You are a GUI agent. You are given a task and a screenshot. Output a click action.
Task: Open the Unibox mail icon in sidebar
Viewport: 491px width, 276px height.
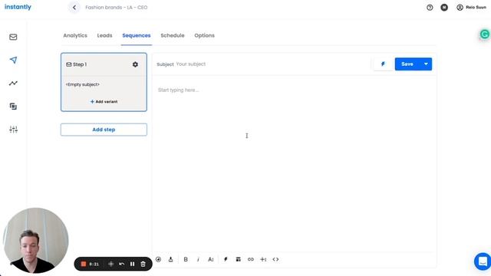click(13, 37)
